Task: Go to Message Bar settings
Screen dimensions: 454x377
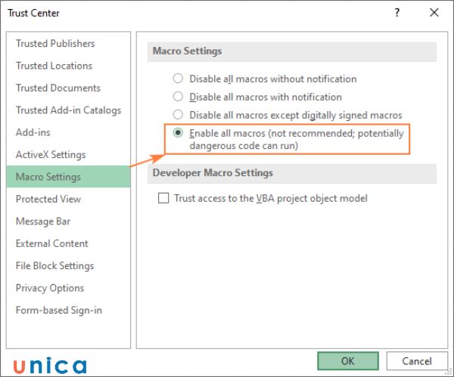Action: 44,221
